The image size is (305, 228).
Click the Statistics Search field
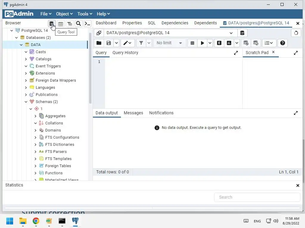point(257,197)
